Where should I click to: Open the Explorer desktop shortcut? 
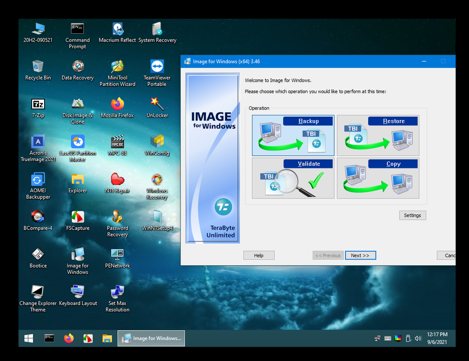click(x=78, y=183)
